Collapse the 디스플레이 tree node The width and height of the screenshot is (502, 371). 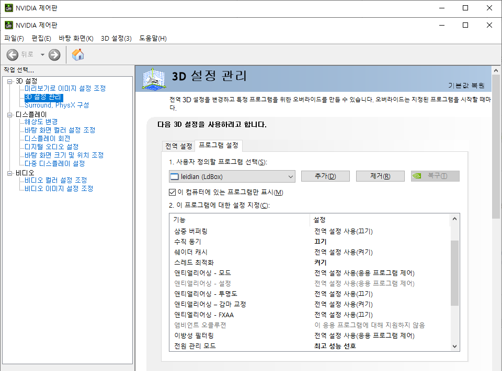9,115
